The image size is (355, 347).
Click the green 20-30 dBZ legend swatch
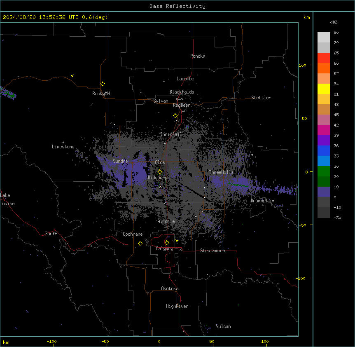tap(324, 171)
